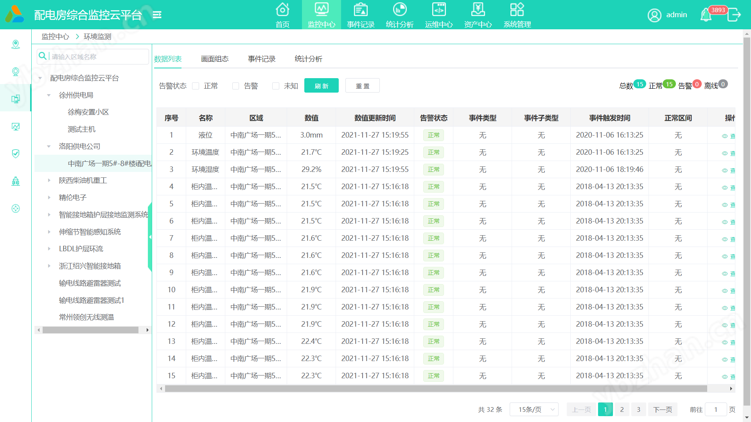751x422 pixels.
Task: Open the 15条/页 page size dropdown
Action: click(x=534, y=409)
